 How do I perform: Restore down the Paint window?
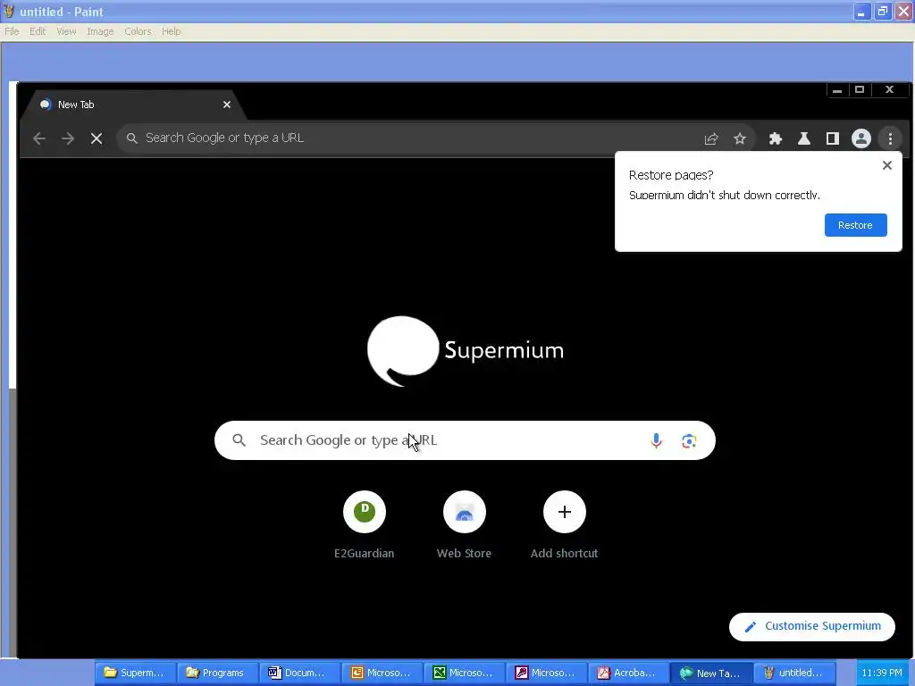(882, 12)
